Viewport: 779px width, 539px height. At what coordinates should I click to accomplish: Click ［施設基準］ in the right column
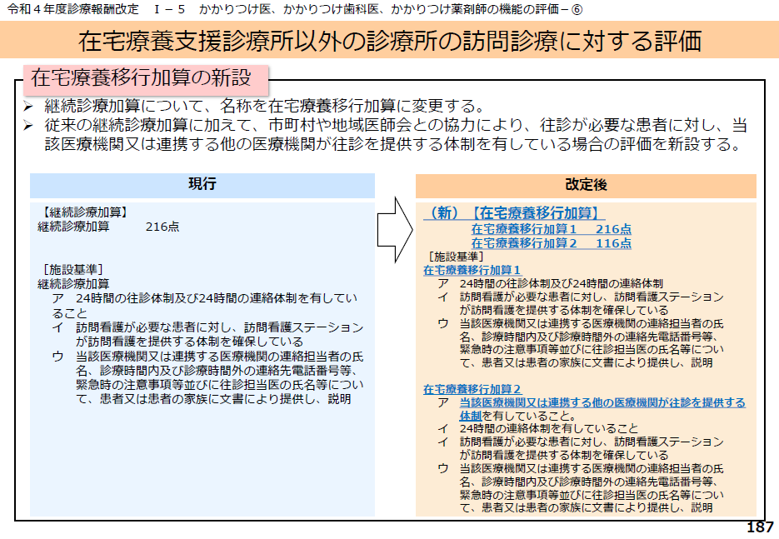(x=454, y=257)
